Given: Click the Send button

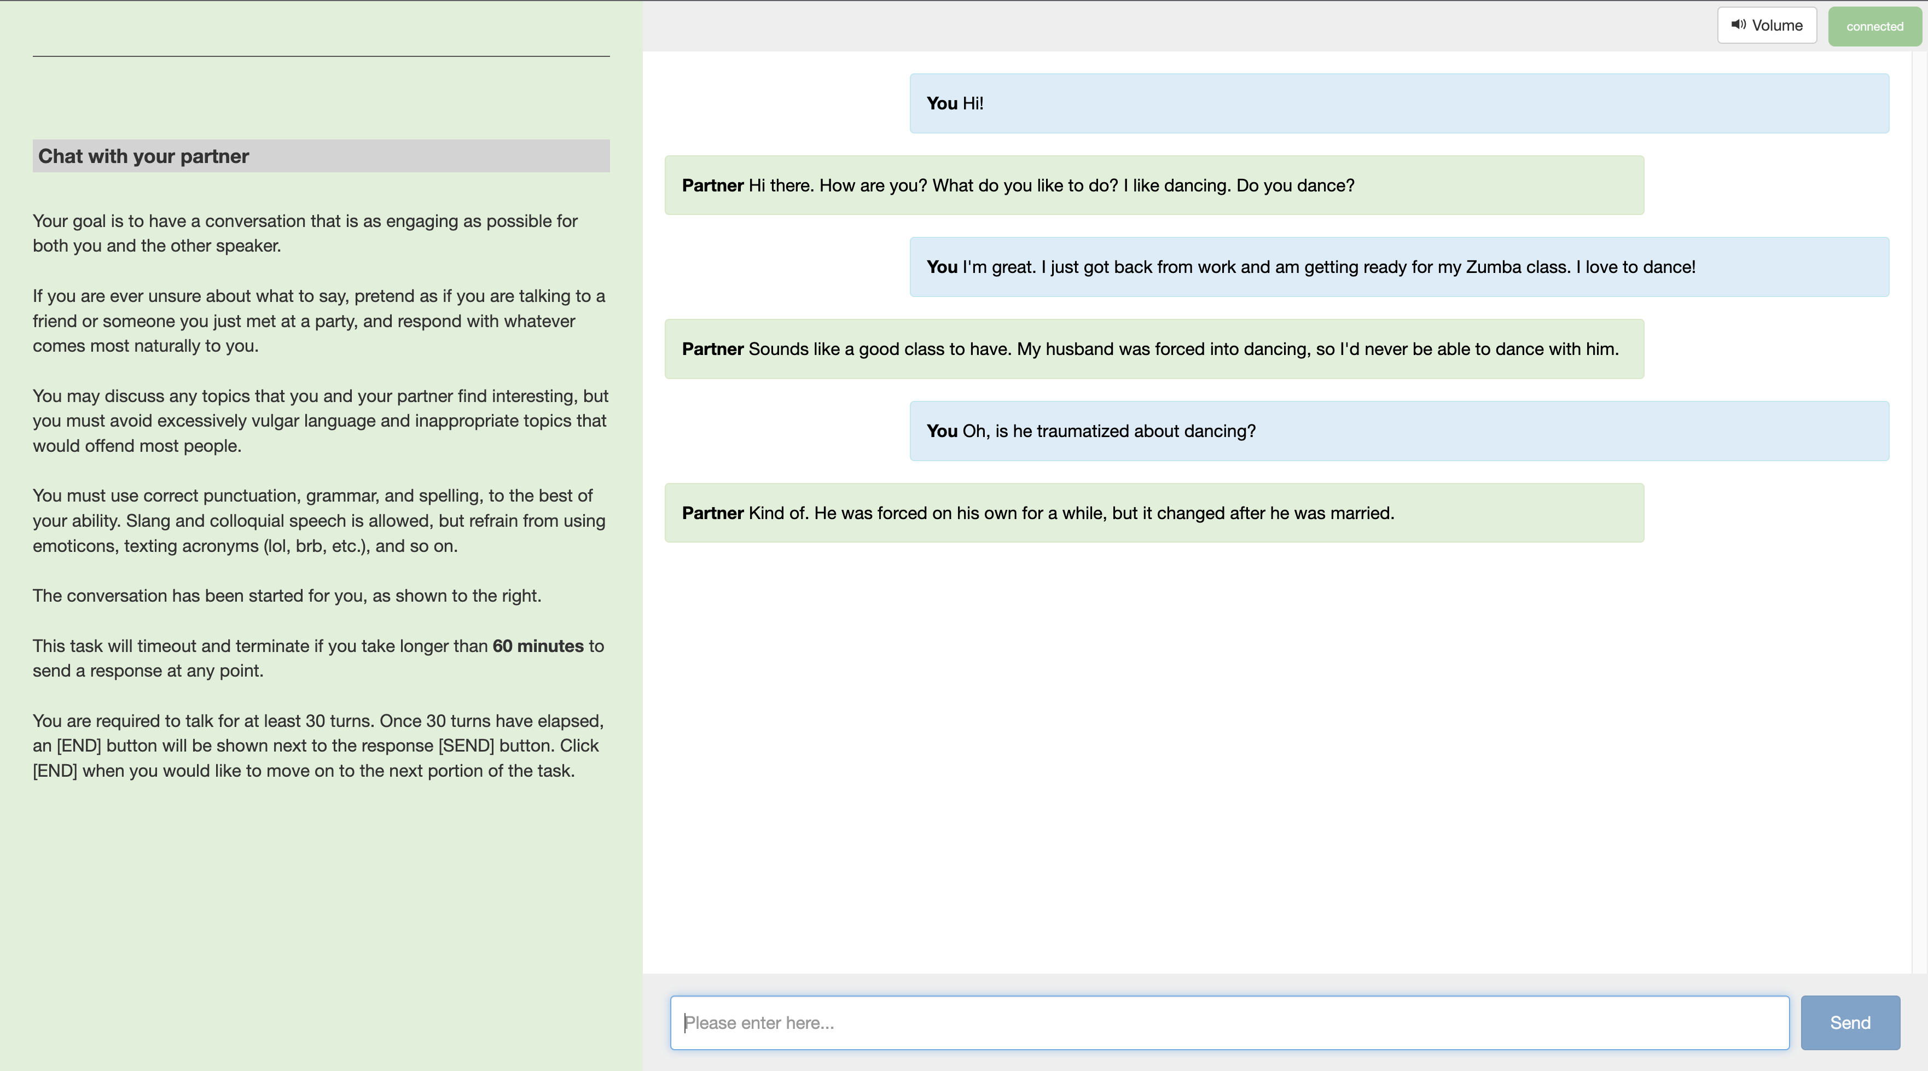Looking at the screenshot, I should click(x=1849, y=1022).
